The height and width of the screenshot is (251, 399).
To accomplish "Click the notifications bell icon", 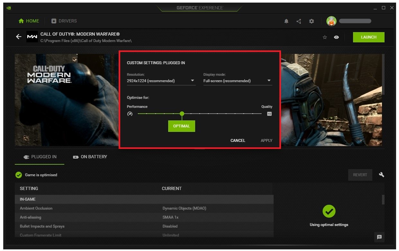I will point(286,21).
